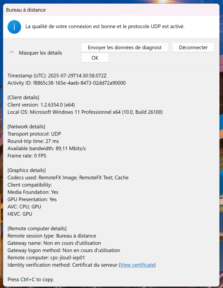The height and width of the screenshot is (288, 223).
Task: Click the [Network details] heading
Action: (26, 127)
